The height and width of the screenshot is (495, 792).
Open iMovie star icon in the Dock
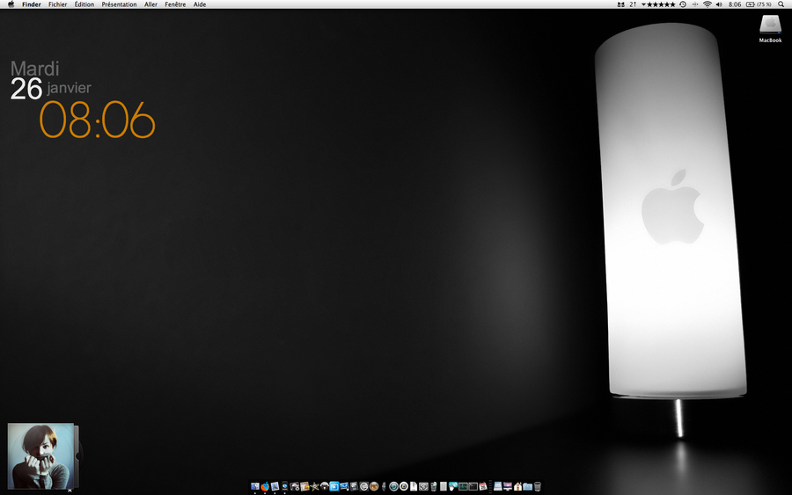coord(314,486)
